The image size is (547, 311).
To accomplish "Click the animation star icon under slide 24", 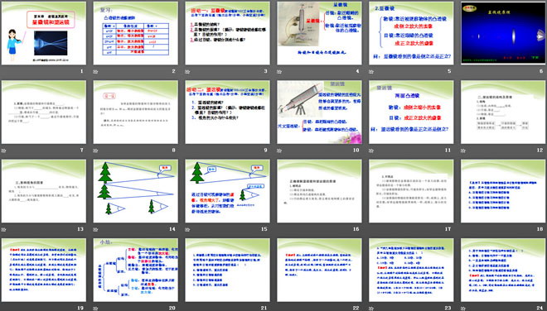I will 463,309.
